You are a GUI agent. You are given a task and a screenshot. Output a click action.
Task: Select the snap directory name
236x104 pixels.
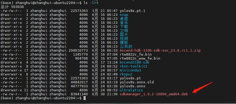pyautogui.click(x=124, y=15)
